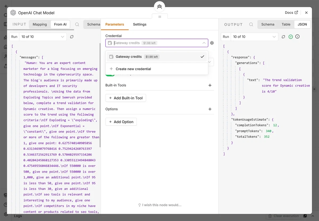Click the checkmark on the selected Gateway credits
The height and width of the screenshot is (221, 319).
tap(202, 57)
